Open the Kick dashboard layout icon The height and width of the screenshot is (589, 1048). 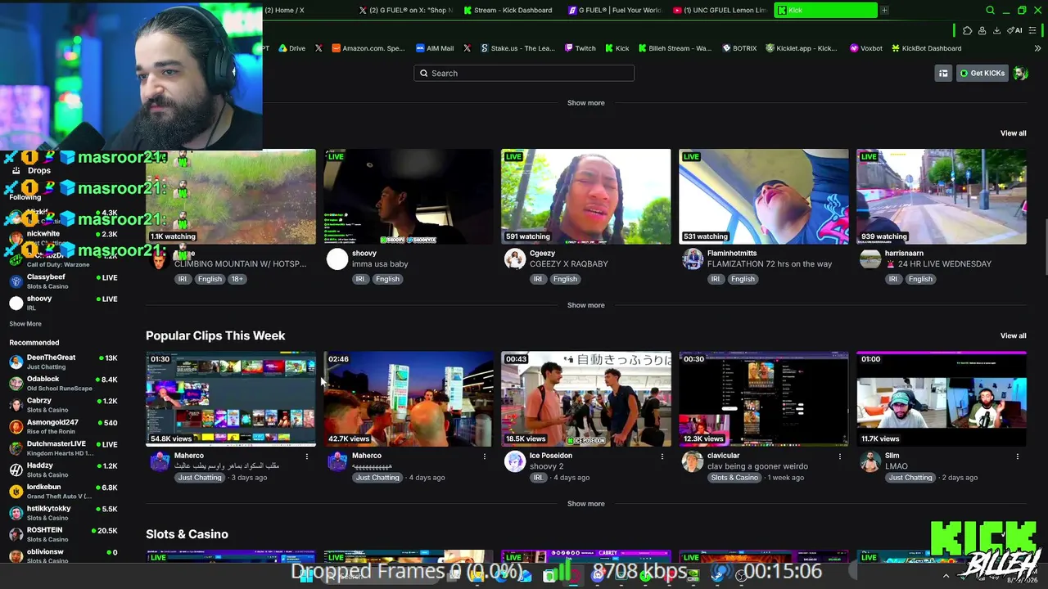click(x=943, y=74)
